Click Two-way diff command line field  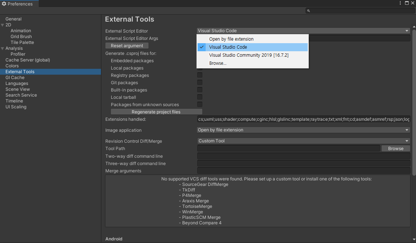304,156
